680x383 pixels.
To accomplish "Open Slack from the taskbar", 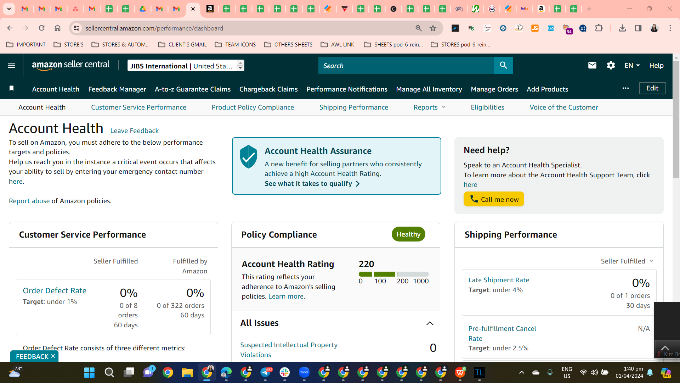I will pos(285,372).
